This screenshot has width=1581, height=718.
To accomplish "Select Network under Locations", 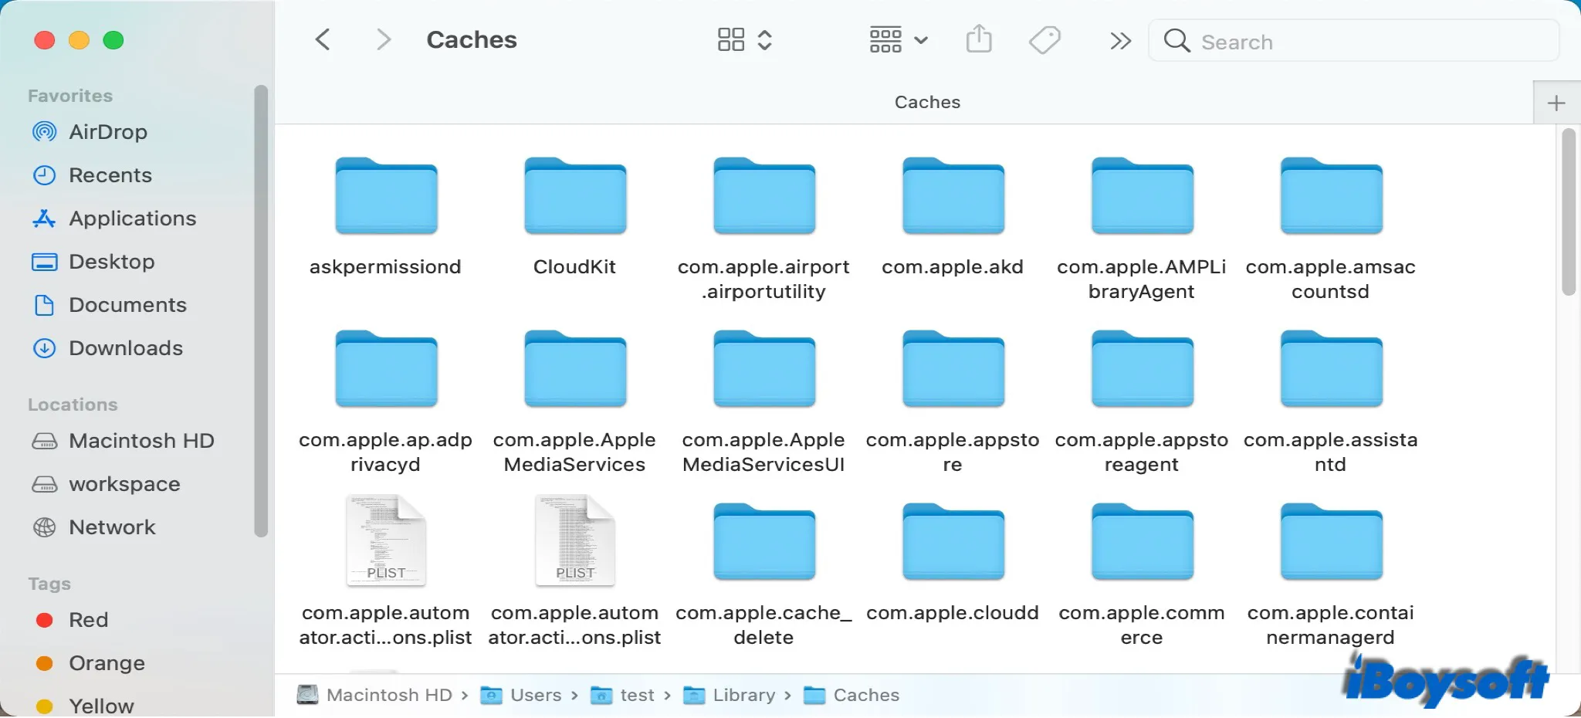I will (112, 527).
